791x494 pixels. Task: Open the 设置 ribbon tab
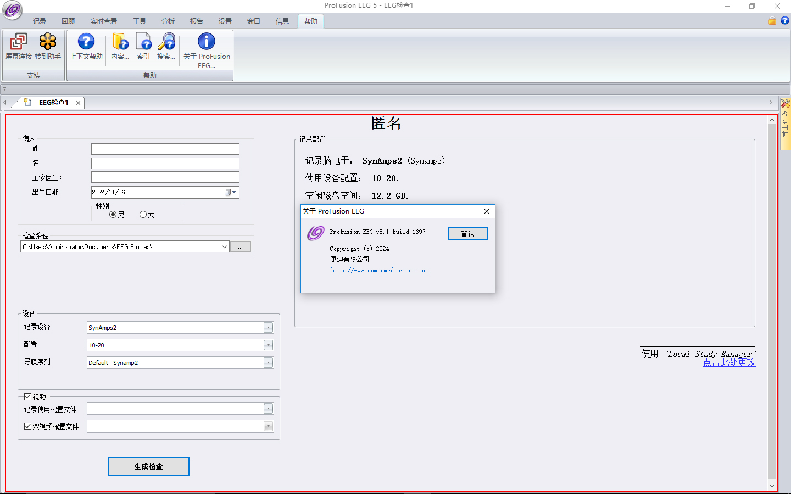tap(225, 21)
